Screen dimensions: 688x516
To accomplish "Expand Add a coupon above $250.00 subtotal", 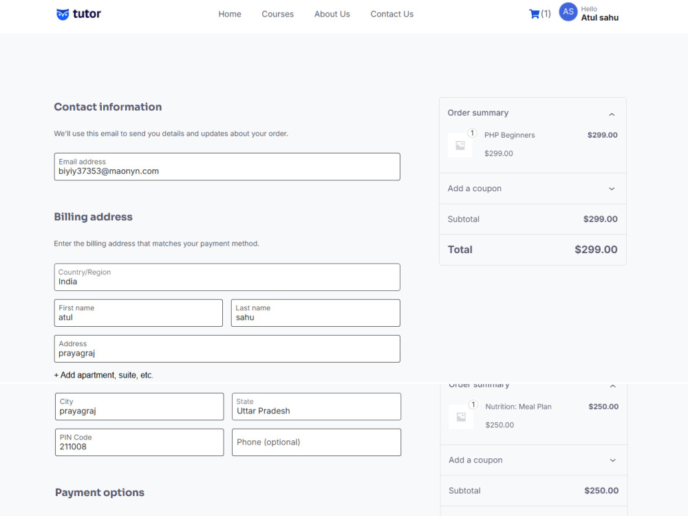I will click(534, 460).
